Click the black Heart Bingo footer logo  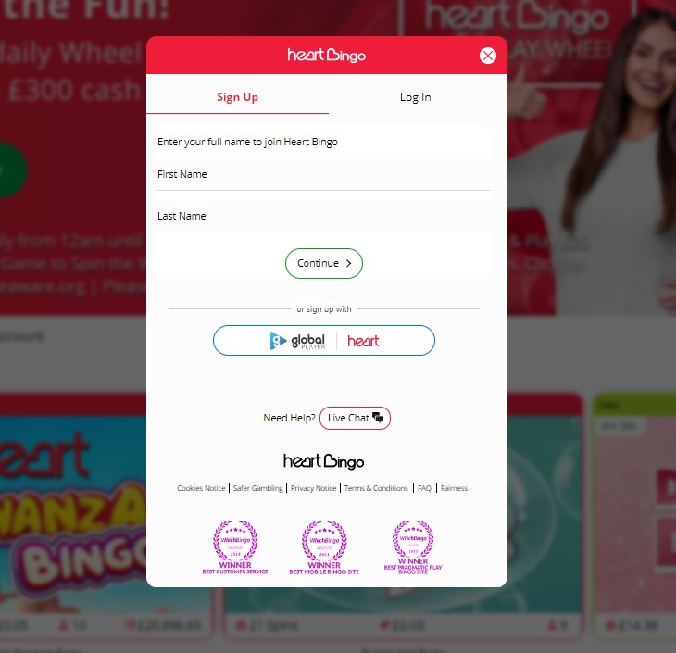tap(324, 461)
